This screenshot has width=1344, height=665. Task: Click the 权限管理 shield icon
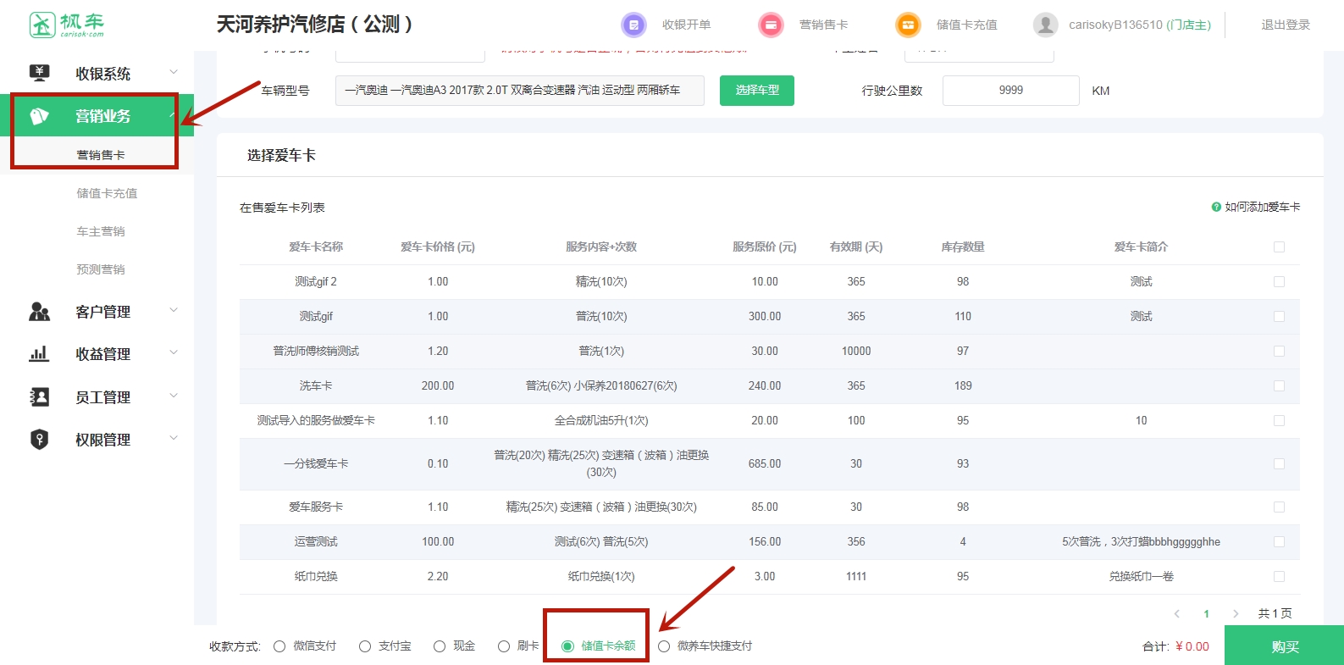tap(39, 440)
